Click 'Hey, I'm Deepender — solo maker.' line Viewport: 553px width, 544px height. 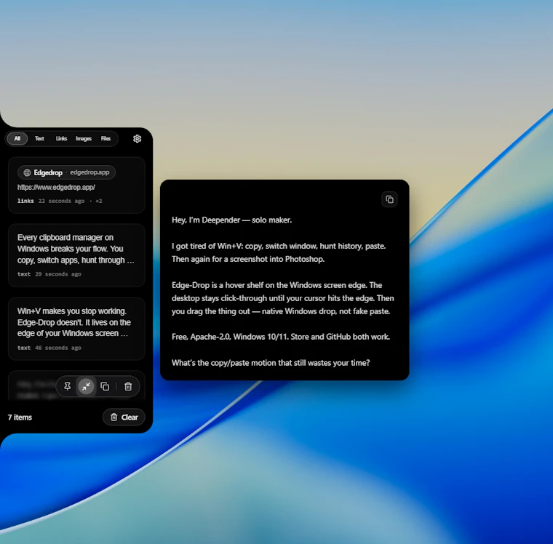(x=231, y=220)
